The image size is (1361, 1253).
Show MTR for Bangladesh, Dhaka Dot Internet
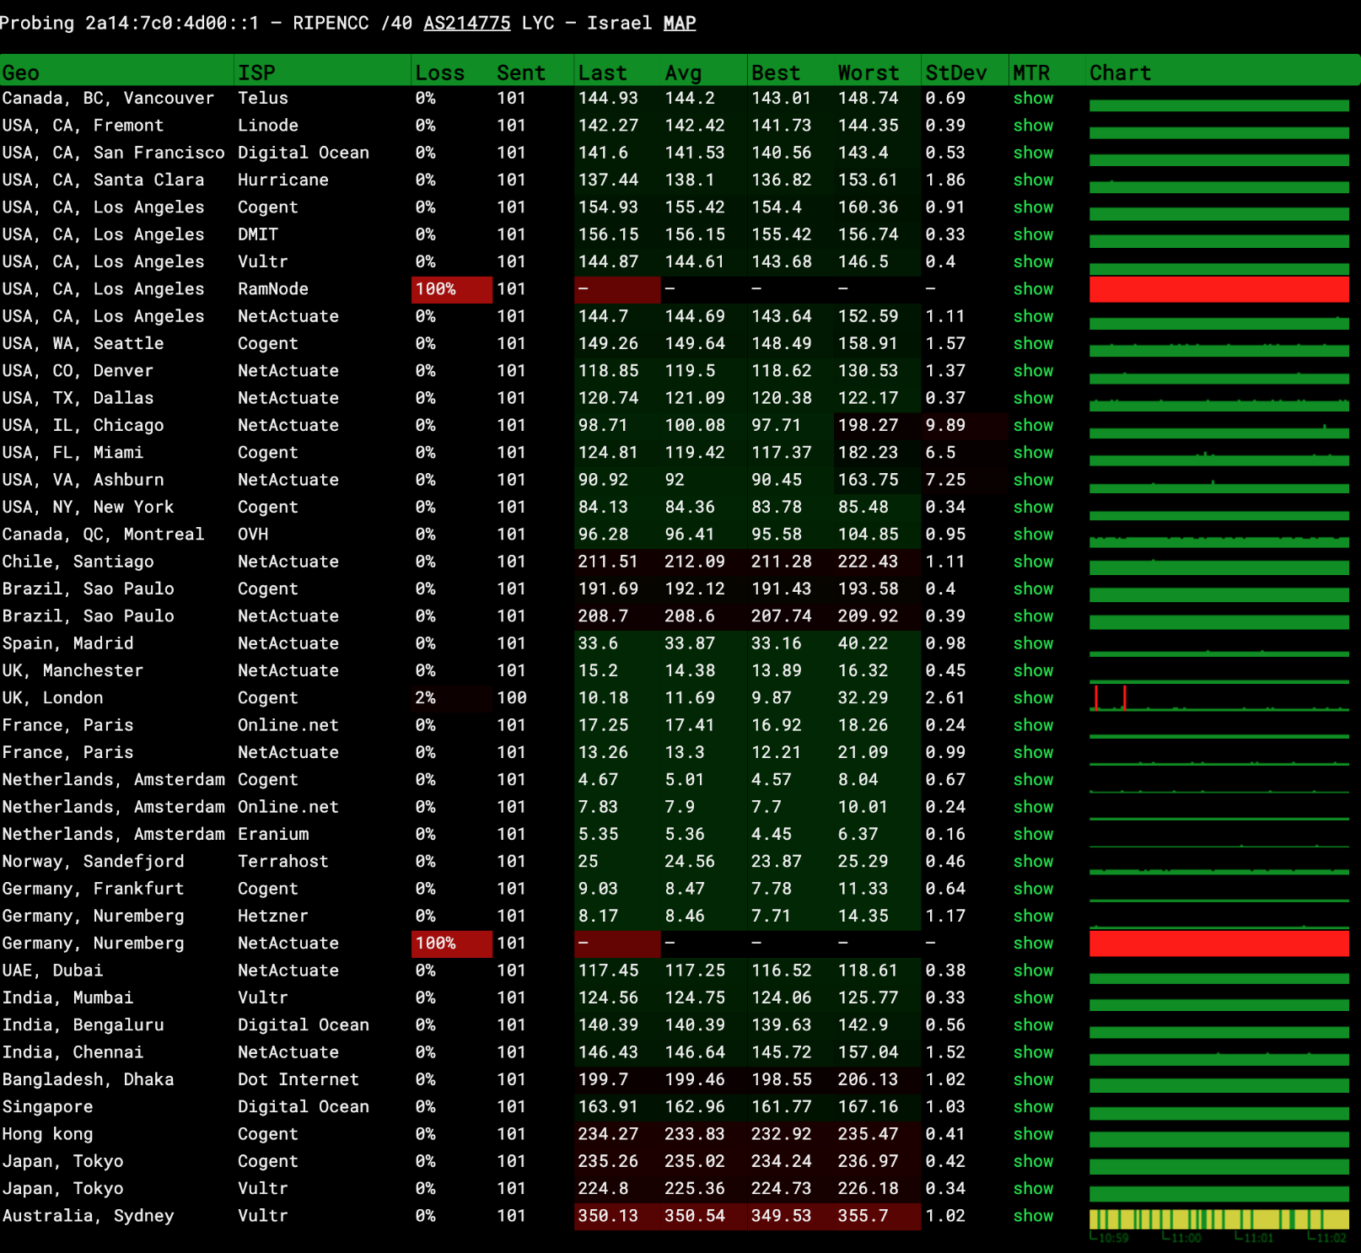[x=1033, y=1079]
